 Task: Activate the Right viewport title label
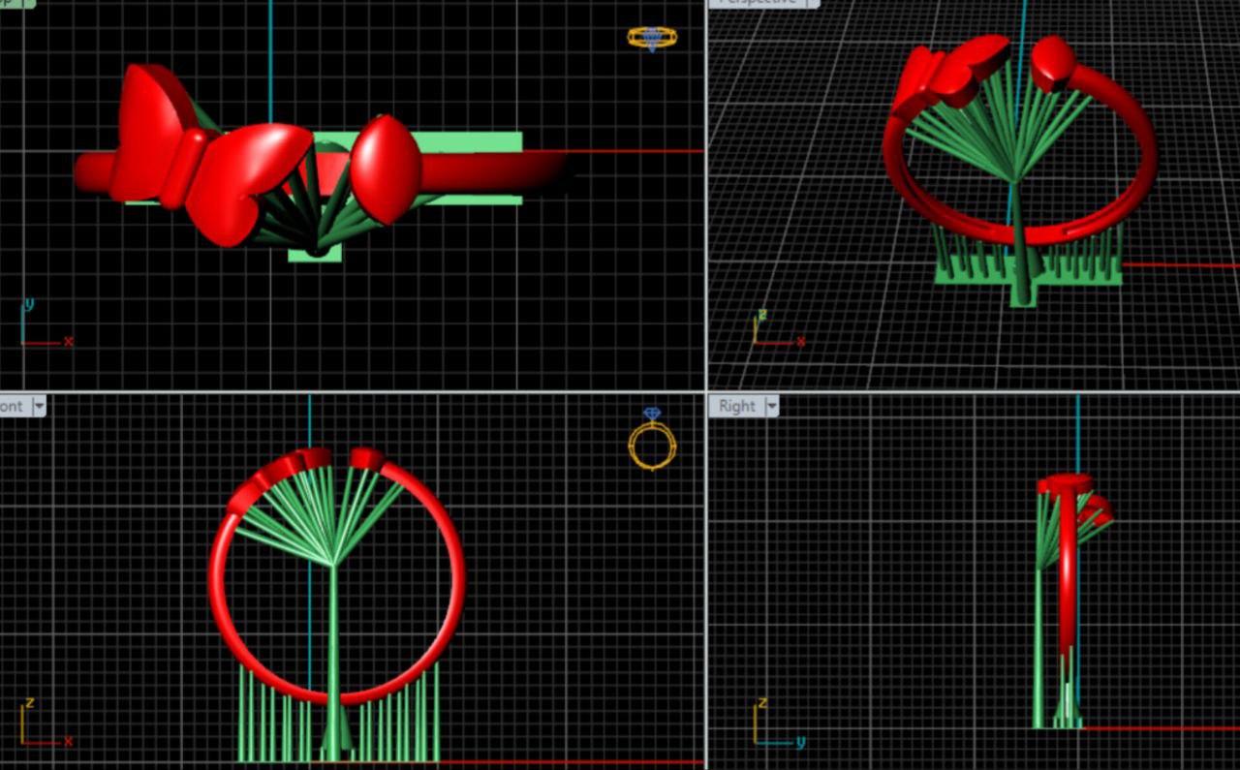(x=737, y=407)
